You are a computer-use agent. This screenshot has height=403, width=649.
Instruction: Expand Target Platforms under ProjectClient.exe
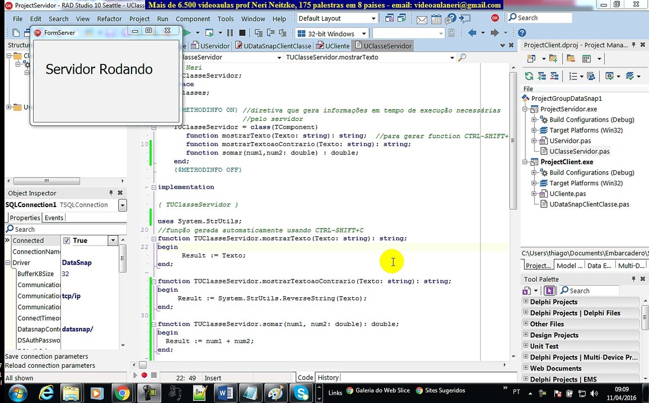(534, 183)
